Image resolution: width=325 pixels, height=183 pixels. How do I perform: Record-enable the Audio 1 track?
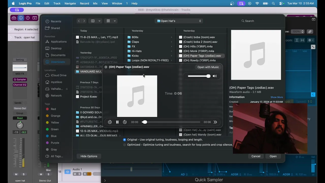pyautogui.click(x=85, y=174)
